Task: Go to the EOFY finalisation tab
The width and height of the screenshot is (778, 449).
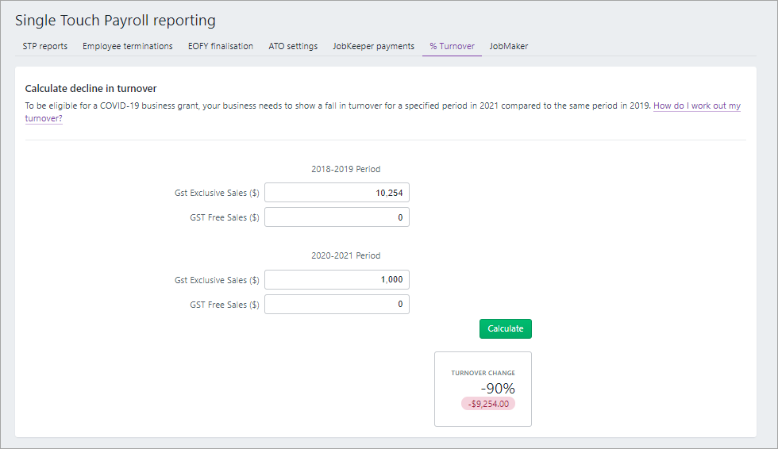Action: tap(220, 46)
